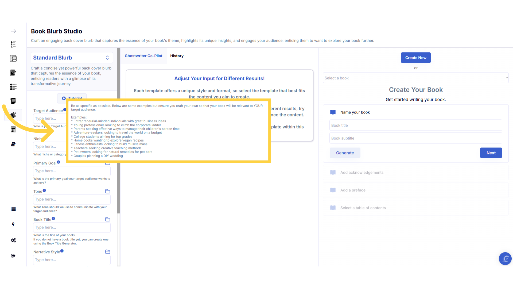Click the stacked pages sidebar icon
Image resolution: width=513 pixels, height=289 pixels.
coord(13,101)
